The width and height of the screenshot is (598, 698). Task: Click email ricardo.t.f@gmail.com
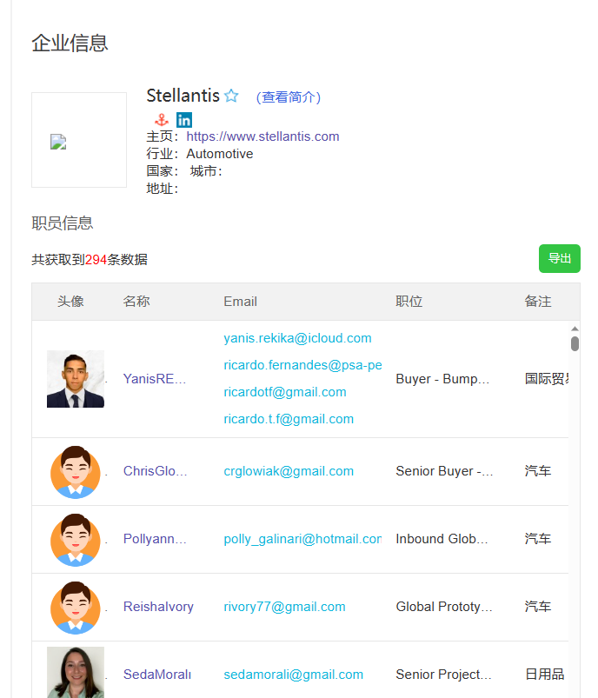[x=289, y=419]
